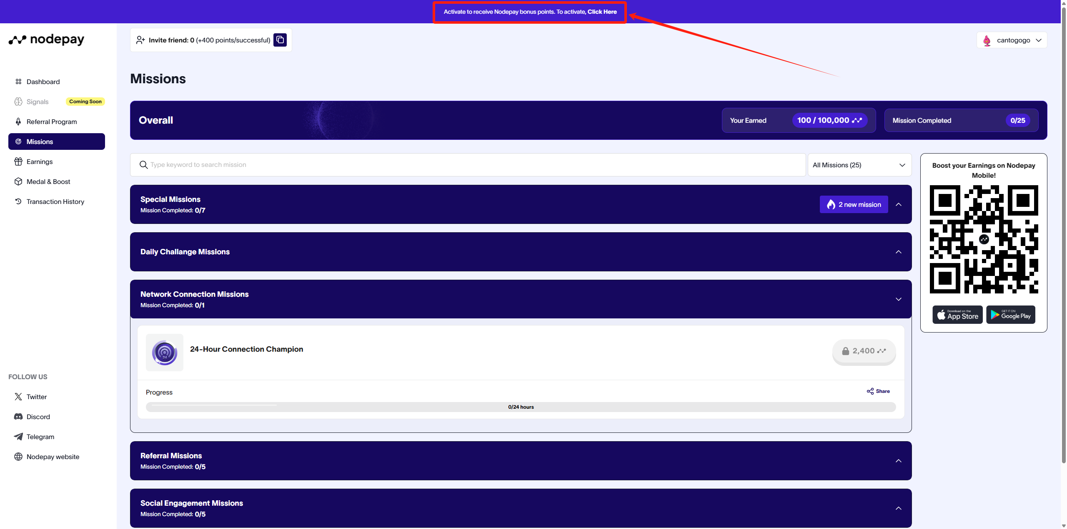Click the Twitter X icon
1067x529 pixels.
(x=18, y=397)
